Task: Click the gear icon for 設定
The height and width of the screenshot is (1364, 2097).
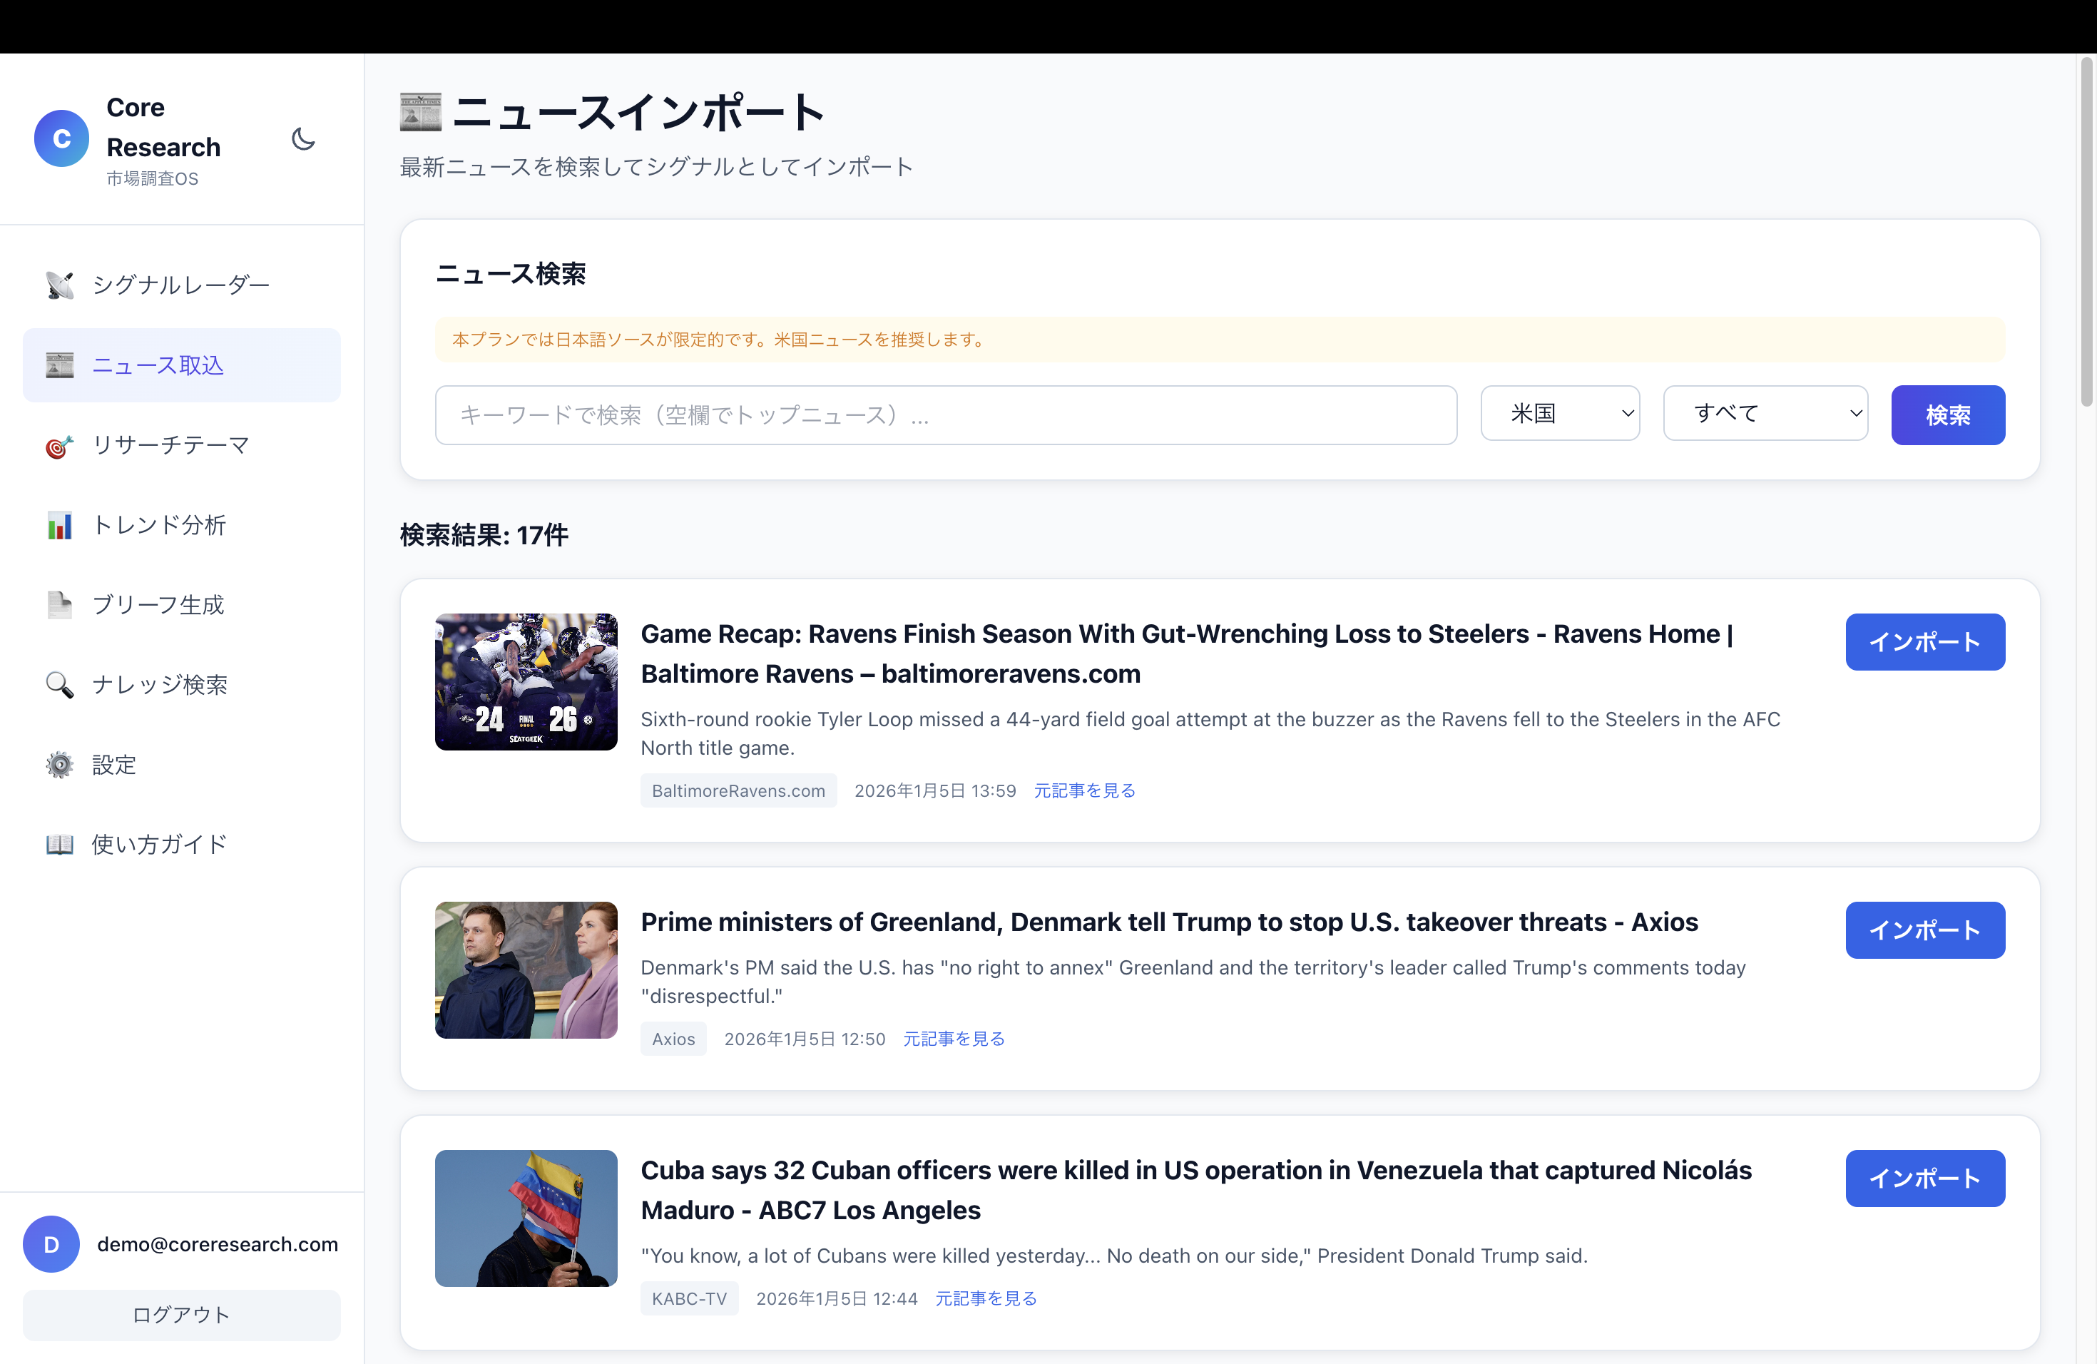Action: pos(59,765)
